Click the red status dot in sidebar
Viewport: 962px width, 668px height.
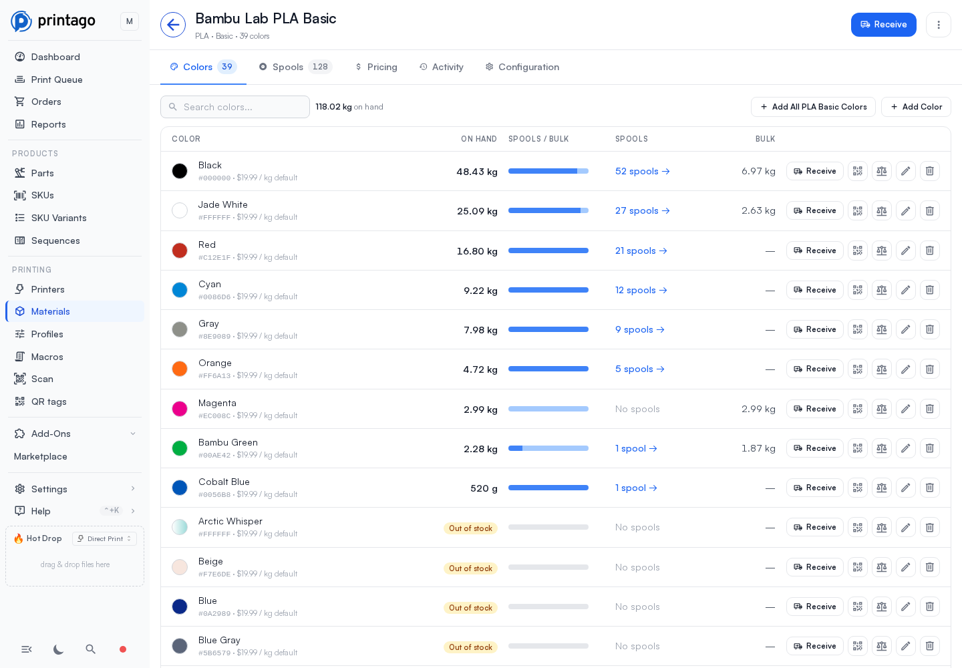(123, 649)
